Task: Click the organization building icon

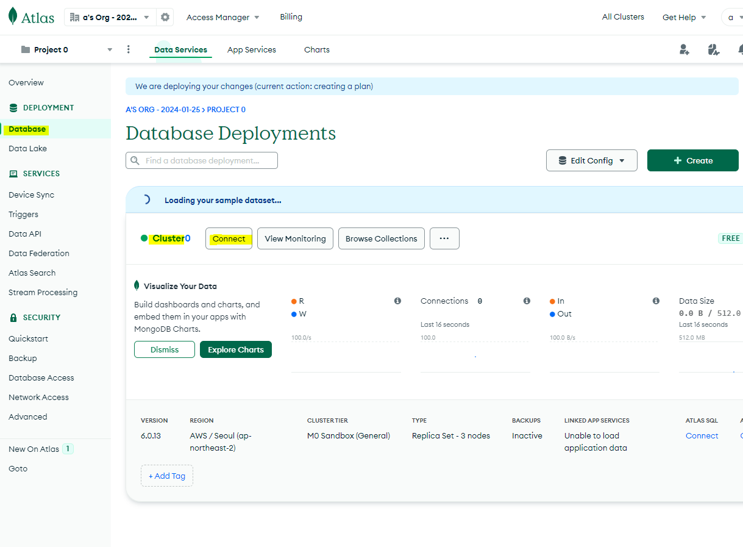Action: pos(74,17)
